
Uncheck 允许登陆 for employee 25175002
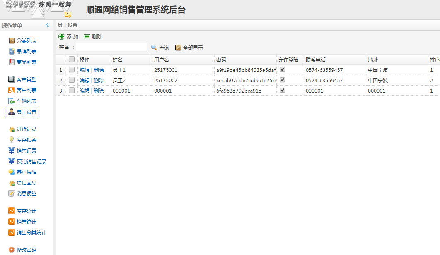283,80
